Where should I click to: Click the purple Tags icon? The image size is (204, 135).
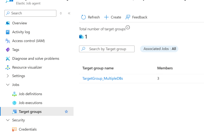(x=8, y=50)
